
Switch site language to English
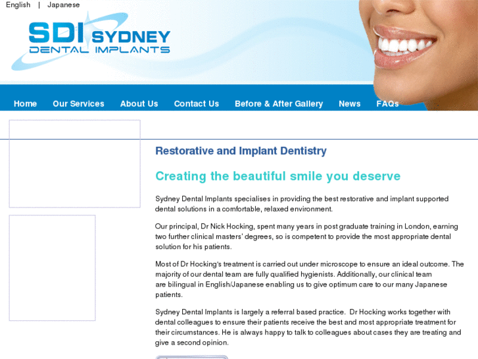18,5
